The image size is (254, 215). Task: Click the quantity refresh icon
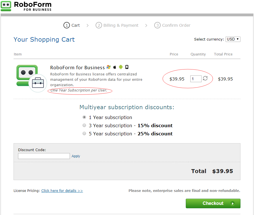click(205, 79)
